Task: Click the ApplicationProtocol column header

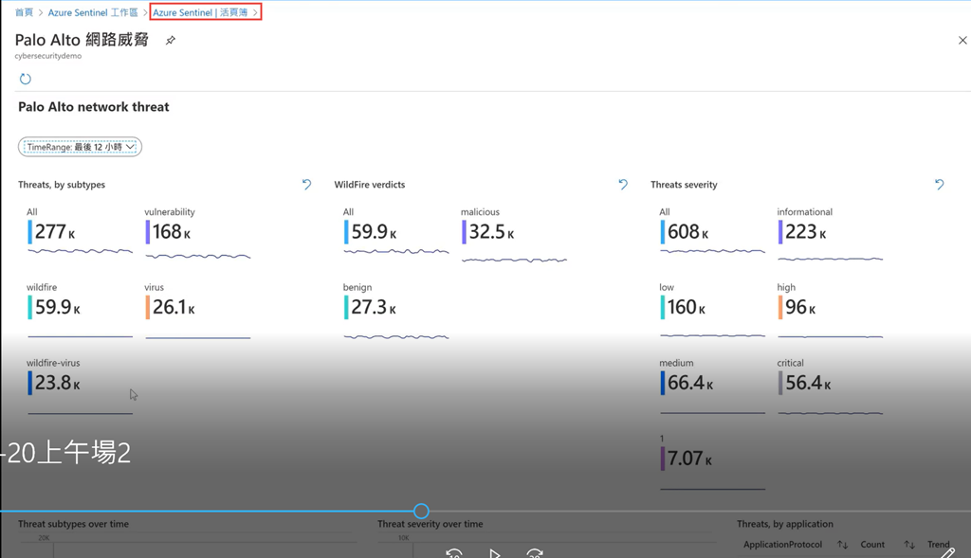Action: coord(782,545)
